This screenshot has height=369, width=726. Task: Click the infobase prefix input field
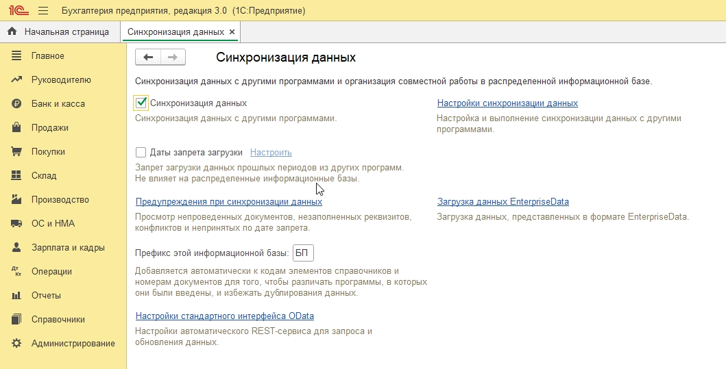point(302,253)
